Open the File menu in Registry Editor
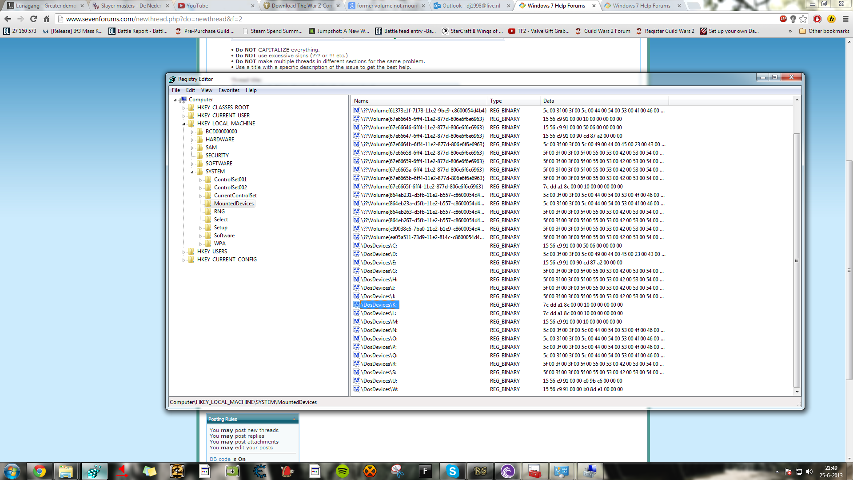The width and height of the screenshot is (853, 480). 176,90
